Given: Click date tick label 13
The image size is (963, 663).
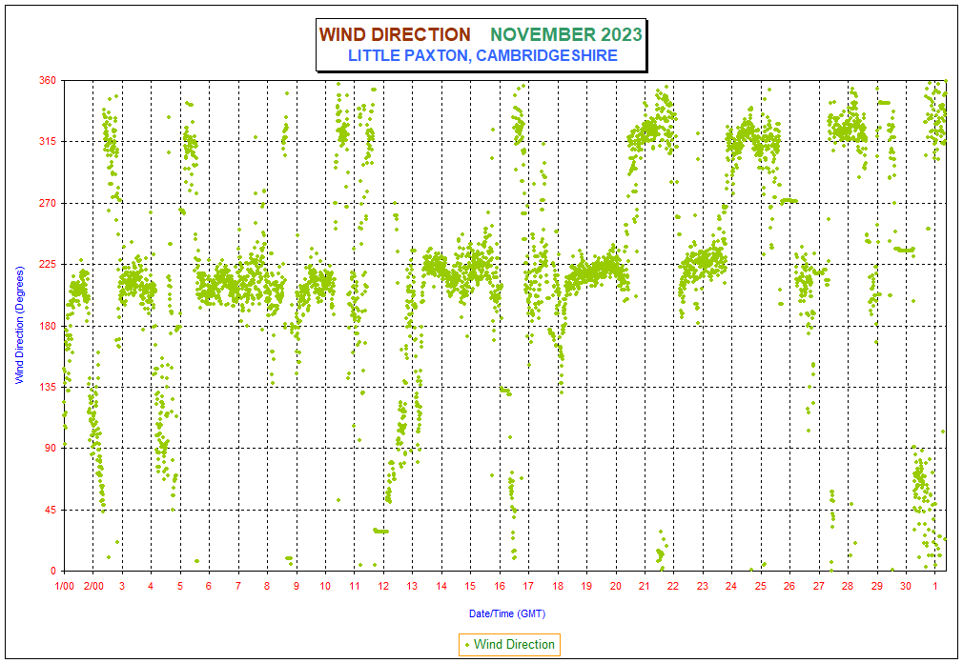Looking at the screenshot, I should [x=412, y=586].
